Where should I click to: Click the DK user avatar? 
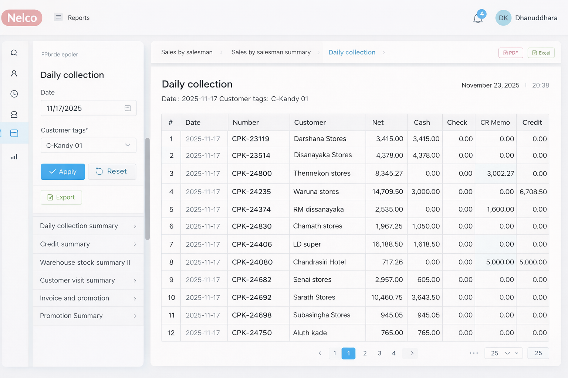pyautogui.click(x=503, y=18)
